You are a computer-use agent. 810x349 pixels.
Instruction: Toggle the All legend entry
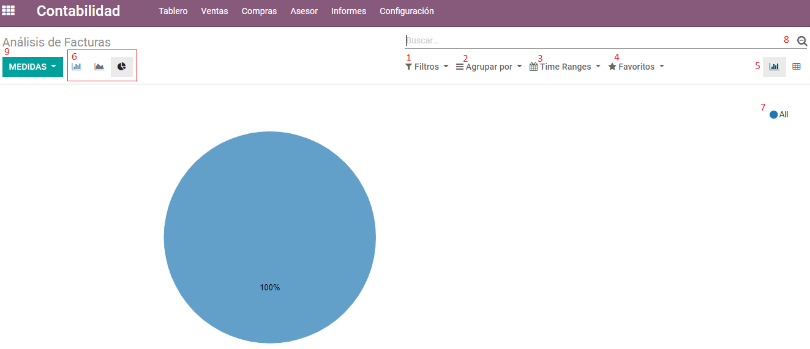779,114
